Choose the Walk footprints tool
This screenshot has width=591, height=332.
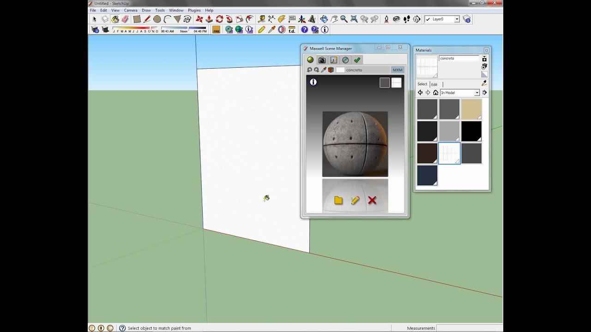tap(406, 19)
